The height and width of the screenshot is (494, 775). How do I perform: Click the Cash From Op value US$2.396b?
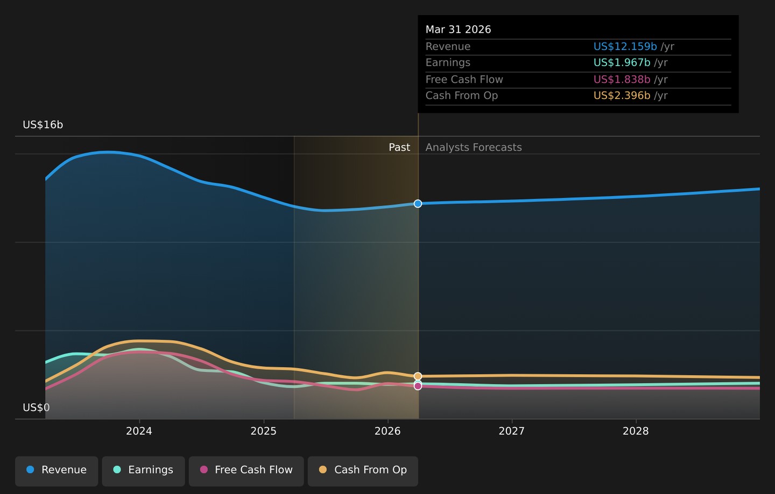point(622,96)
